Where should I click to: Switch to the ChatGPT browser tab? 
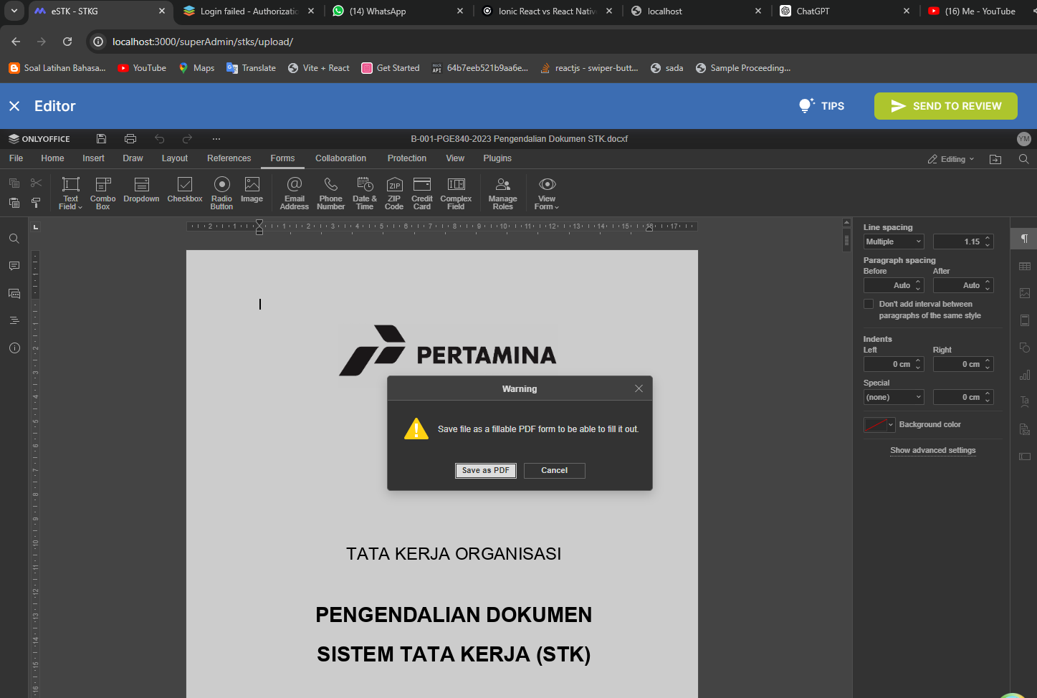844,11
